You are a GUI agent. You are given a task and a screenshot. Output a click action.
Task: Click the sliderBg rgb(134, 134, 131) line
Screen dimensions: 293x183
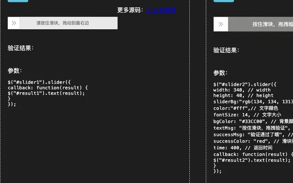253,102
